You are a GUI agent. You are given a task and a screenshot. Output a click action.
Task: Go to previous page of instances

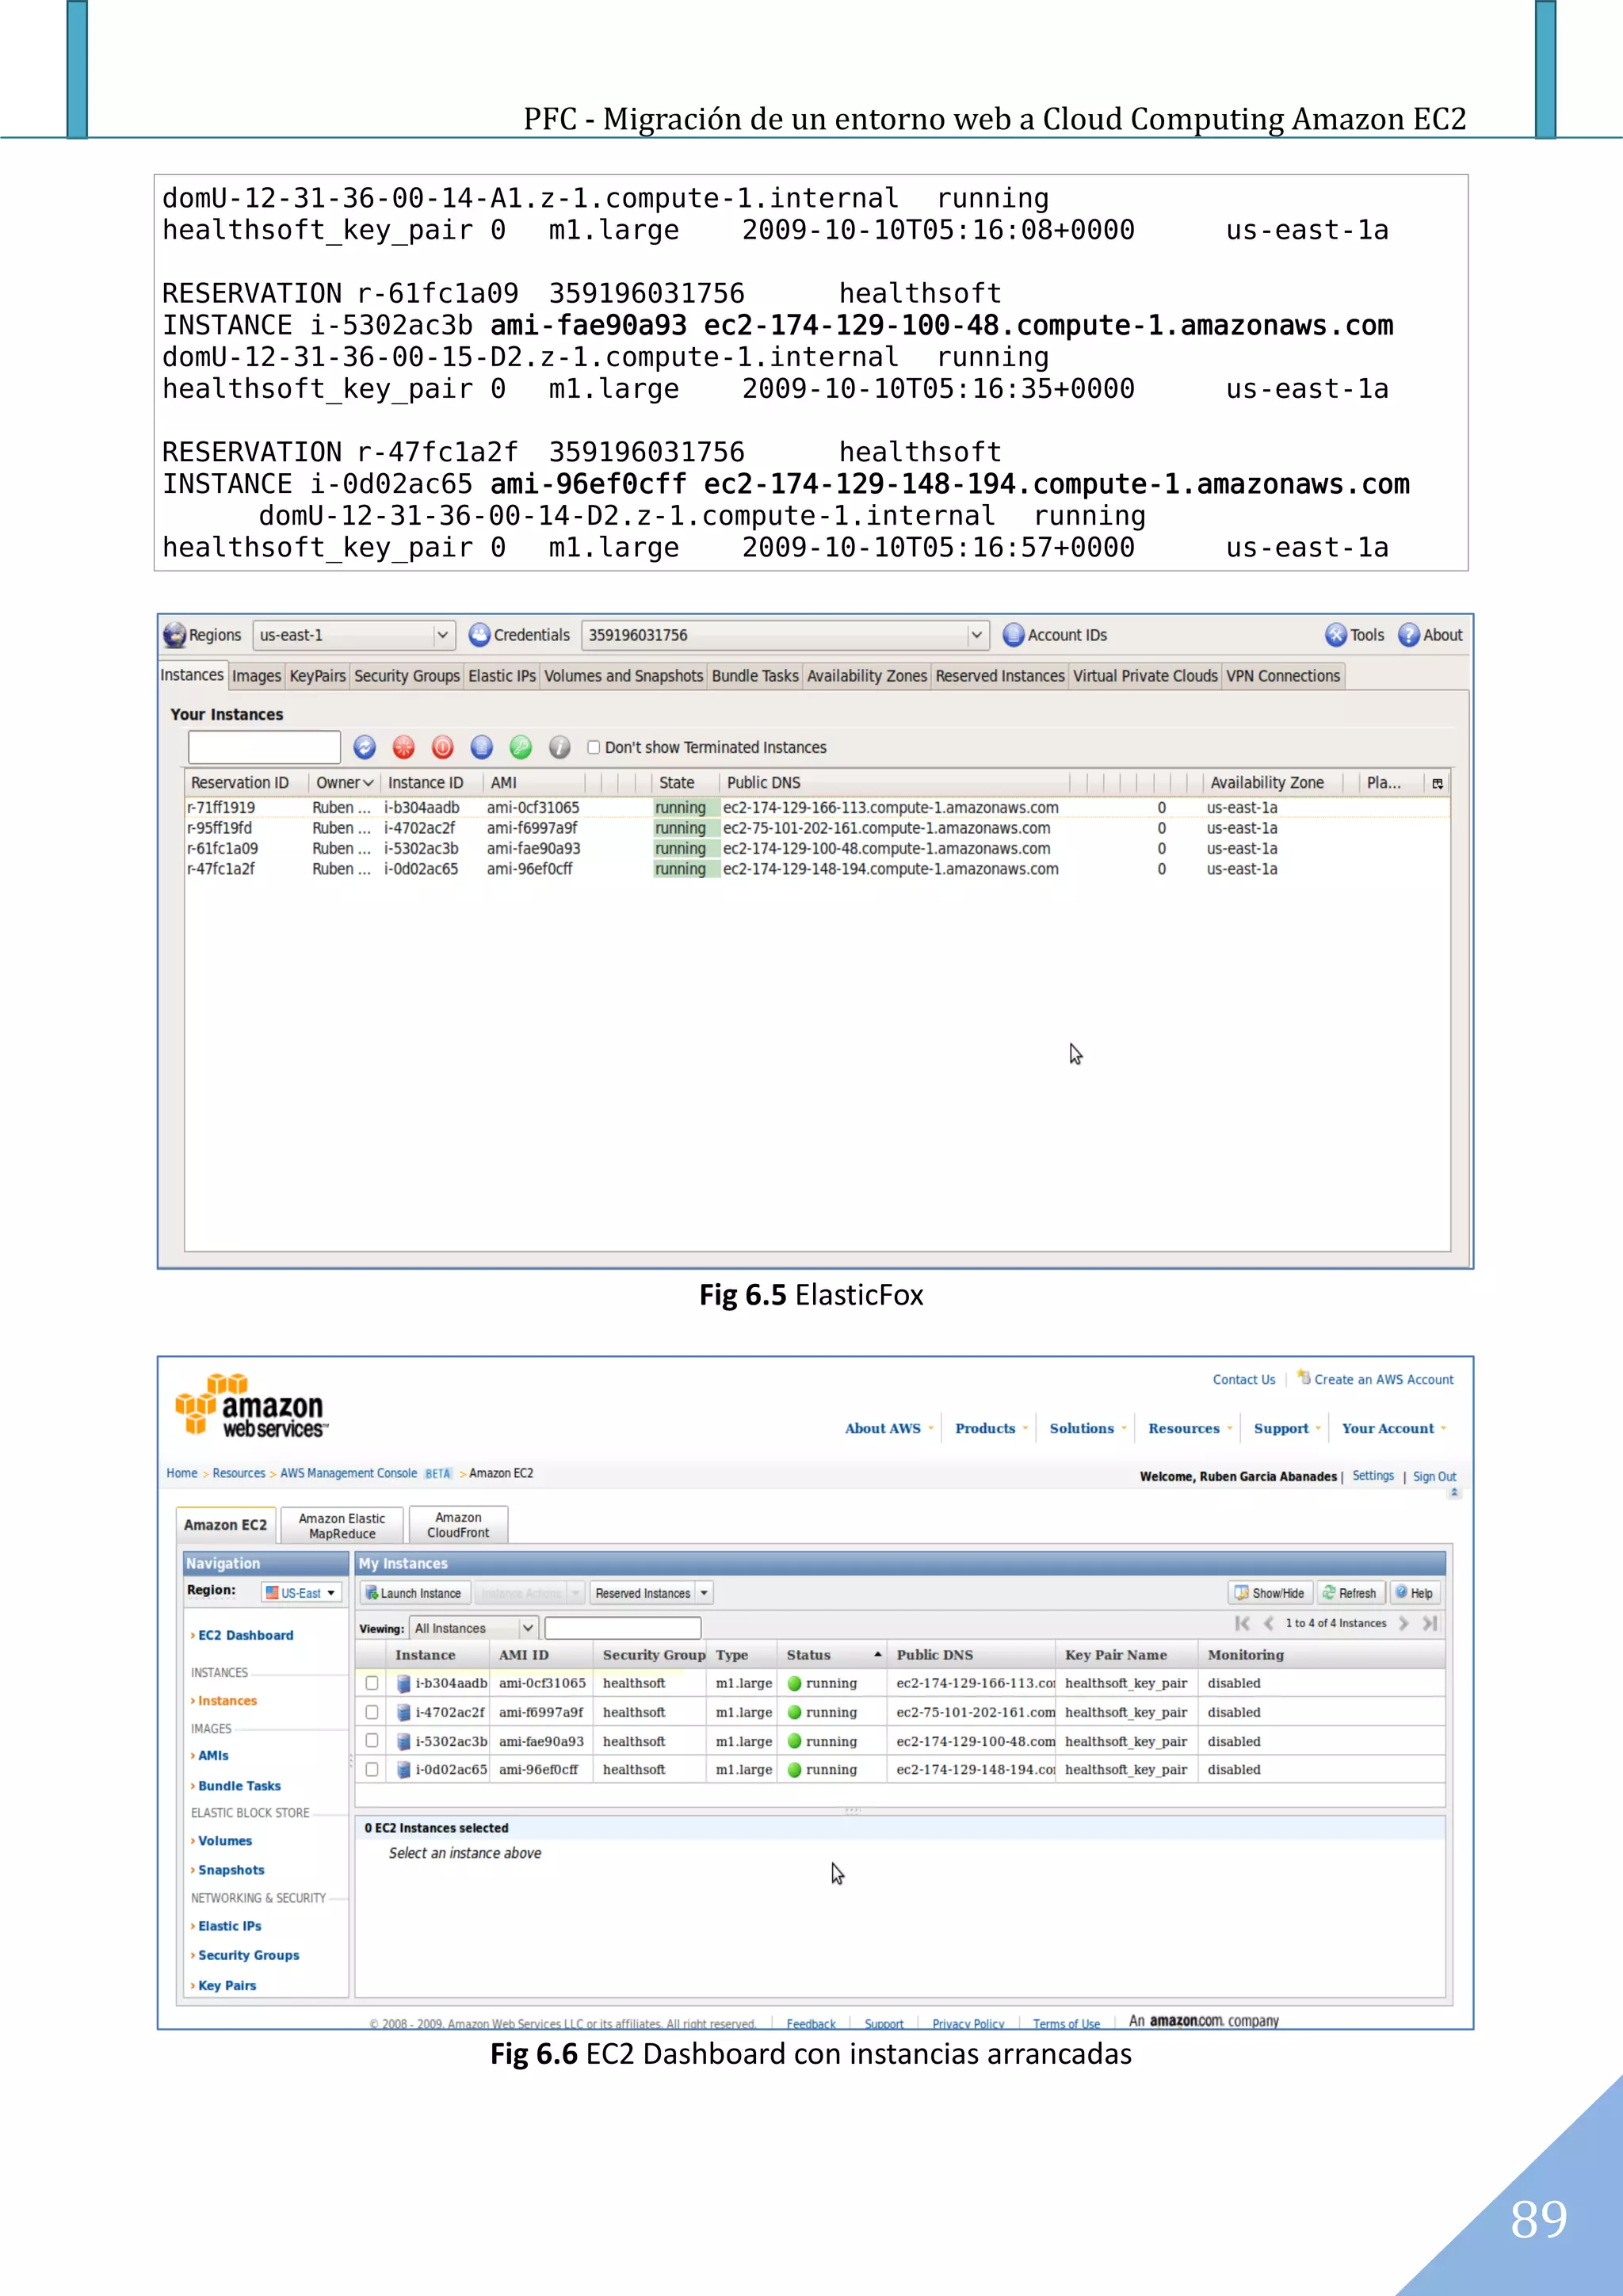pos(1269,1623)
